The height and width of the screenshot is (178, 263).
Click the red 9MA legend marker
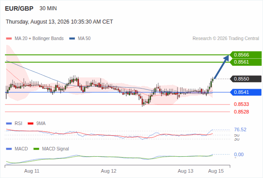pos(30,124)
